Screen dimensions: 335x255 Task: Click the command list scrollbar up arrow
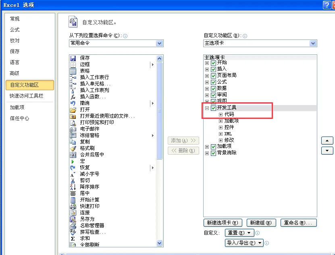pyautogui.click(x=159, y=58)
